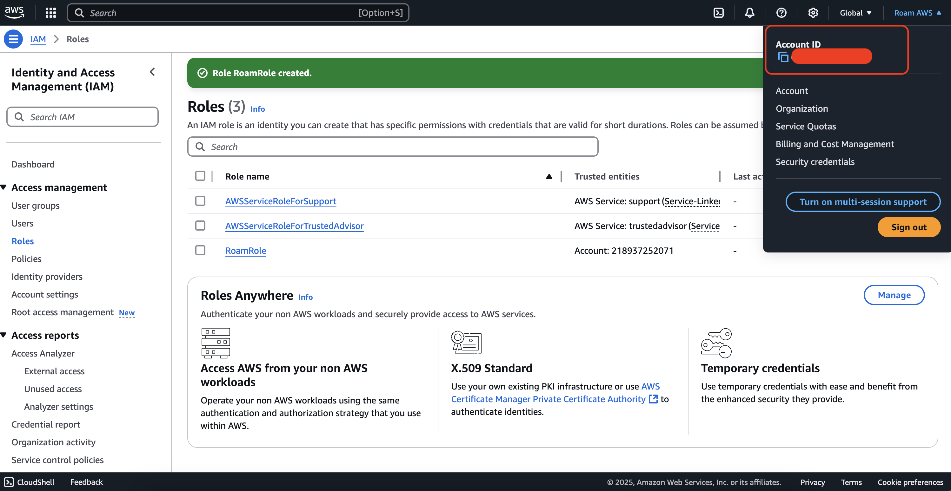Open Policies in sidebar

(x=26, y=259)
